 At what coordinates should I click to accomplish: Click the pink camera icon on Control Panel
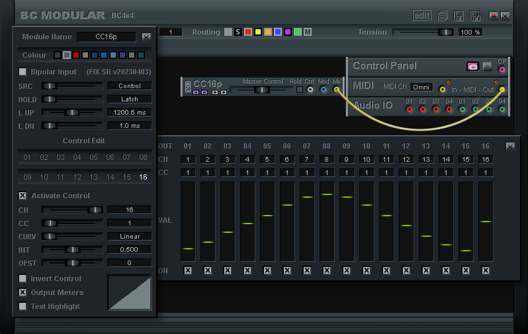(472, 66)
